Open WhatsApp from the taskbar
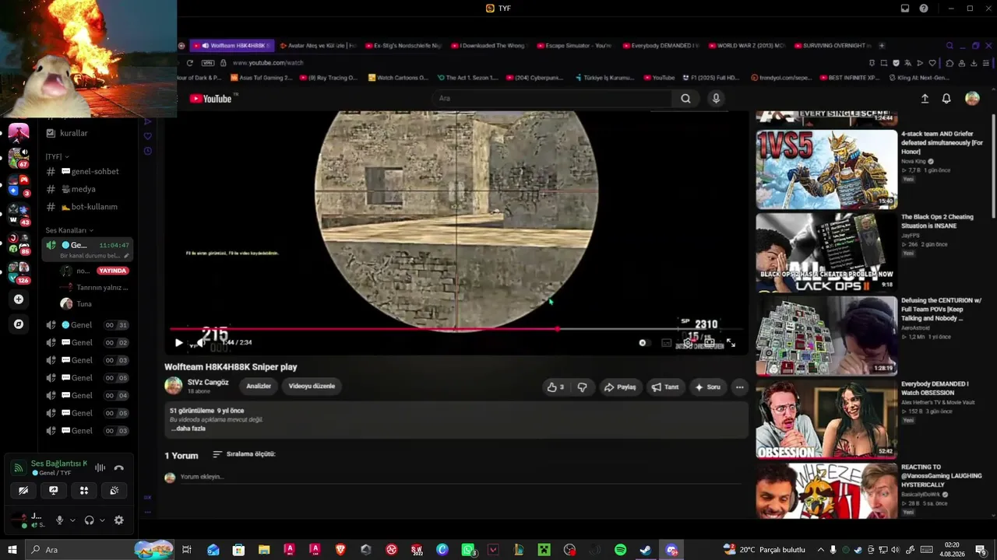This screenshot has height=560, width=997. coord(468,550)
